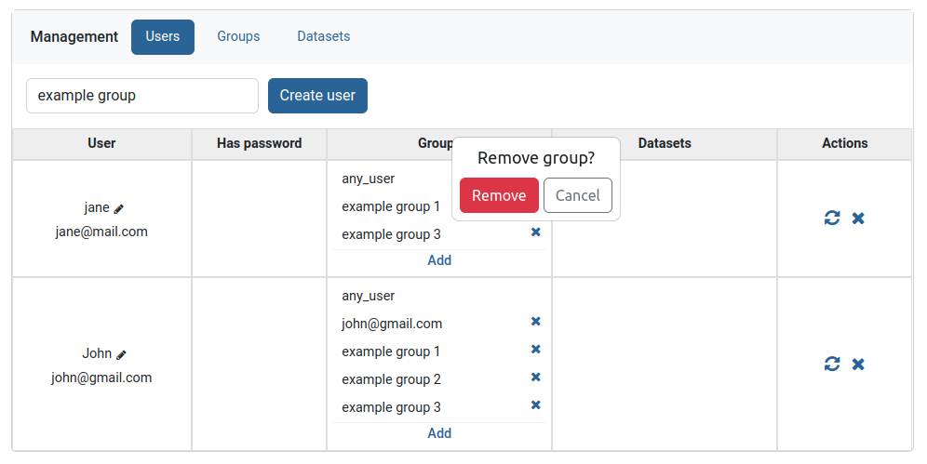This screenshot has width=927, height=464.
Task: Remove example group 1 from John
Action: pyautogui.click(x=535, y=350)
